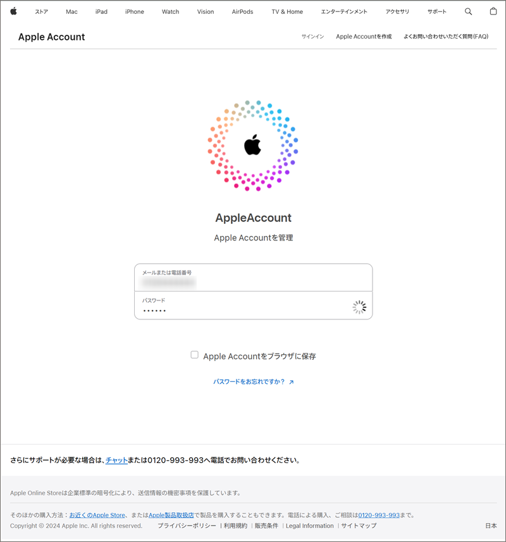The image size is (506, 542).
Task: Click the loading spinner in the password field
Action: pyautogui.click(x=359, y=307)
